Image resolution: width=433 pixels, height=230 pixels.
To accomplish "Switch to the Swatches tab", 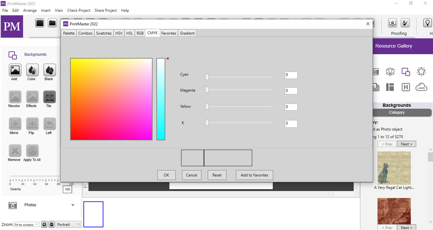I will click(104, 33).
